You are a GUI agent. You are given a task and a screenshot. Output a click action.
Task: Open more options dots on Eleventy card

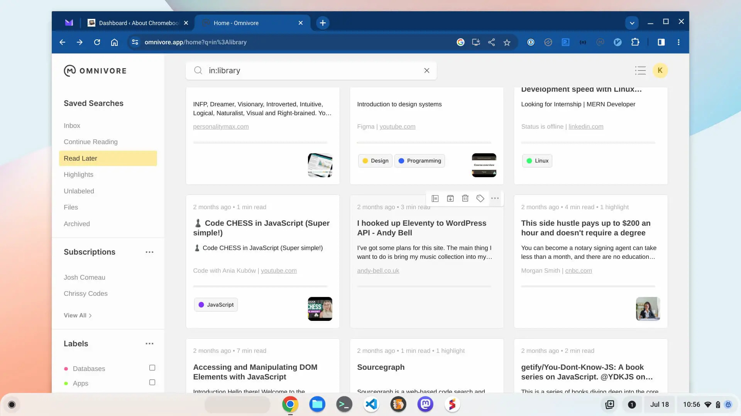click(x=495, y=198)
